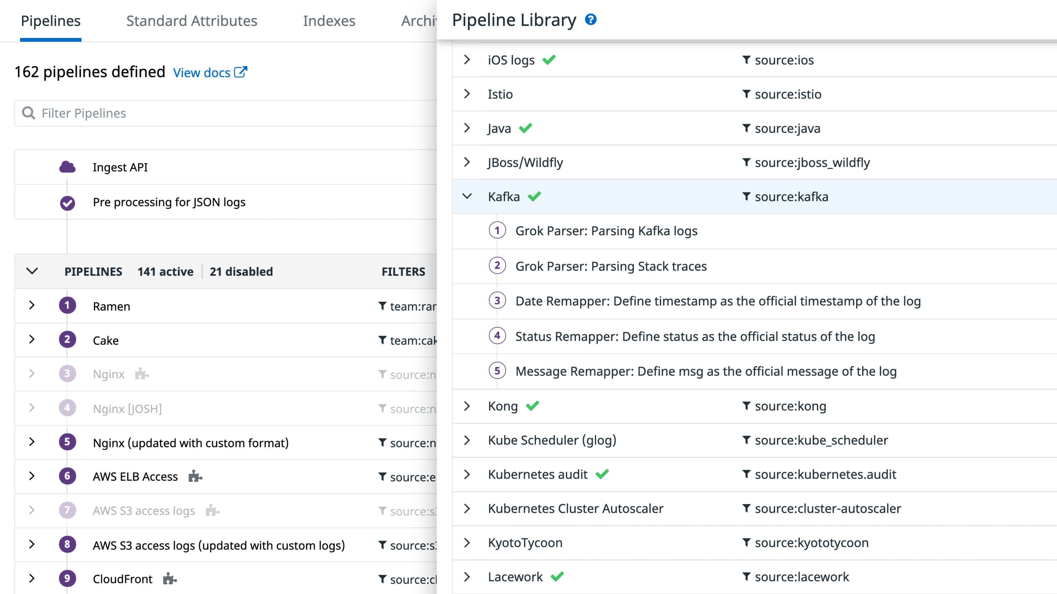Expand the Ramen pipeline

click(32, 306)
